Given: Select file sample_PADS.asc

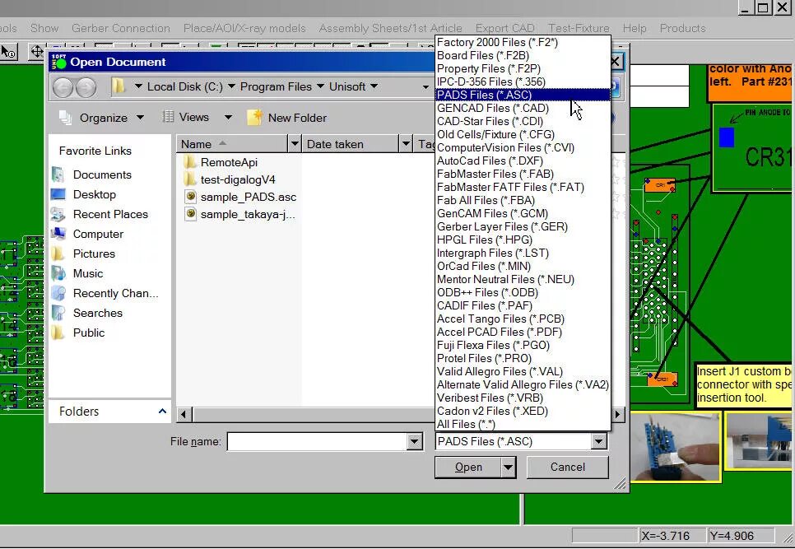Looking at the screenshot, I should point(249,198).
